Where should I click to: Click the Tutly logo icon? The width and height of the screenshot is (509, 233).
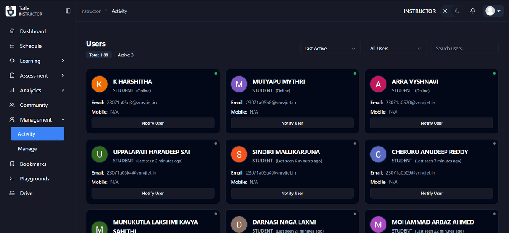pos(11,11)
